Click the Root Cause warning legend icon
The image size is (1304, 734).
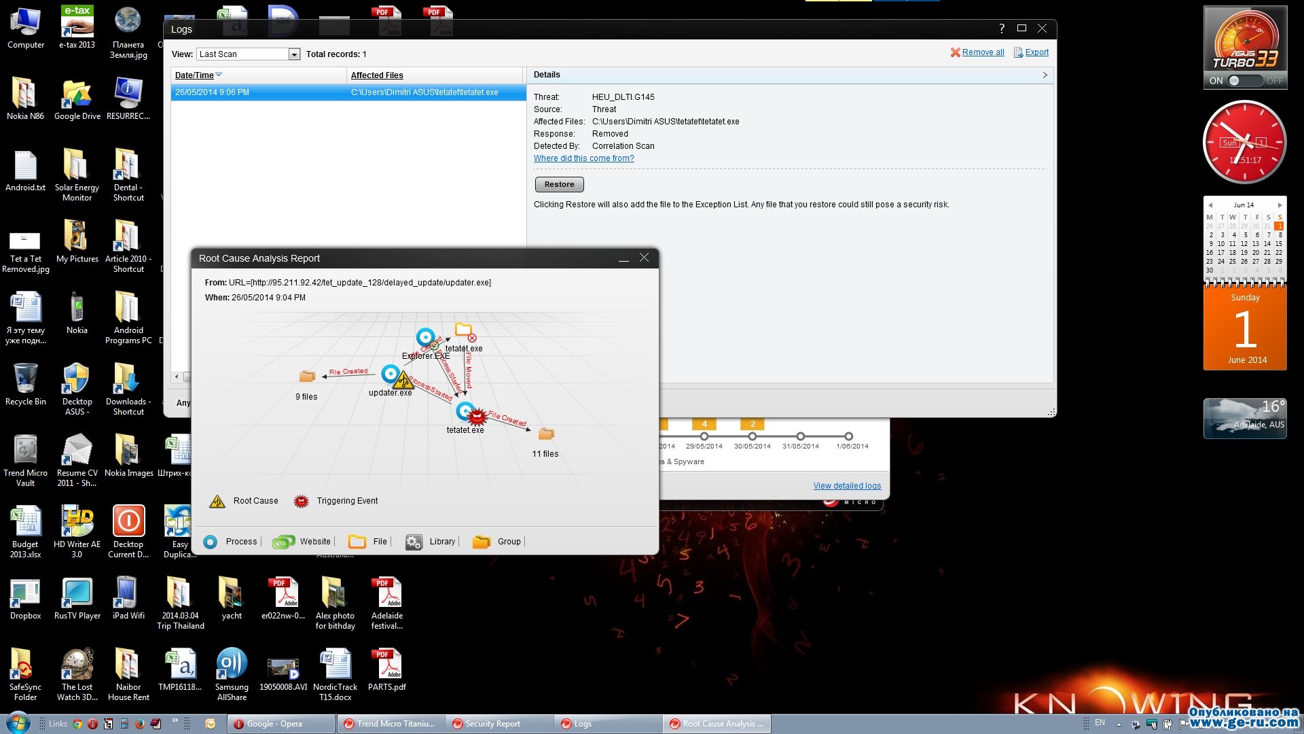[x=217, y=502]
